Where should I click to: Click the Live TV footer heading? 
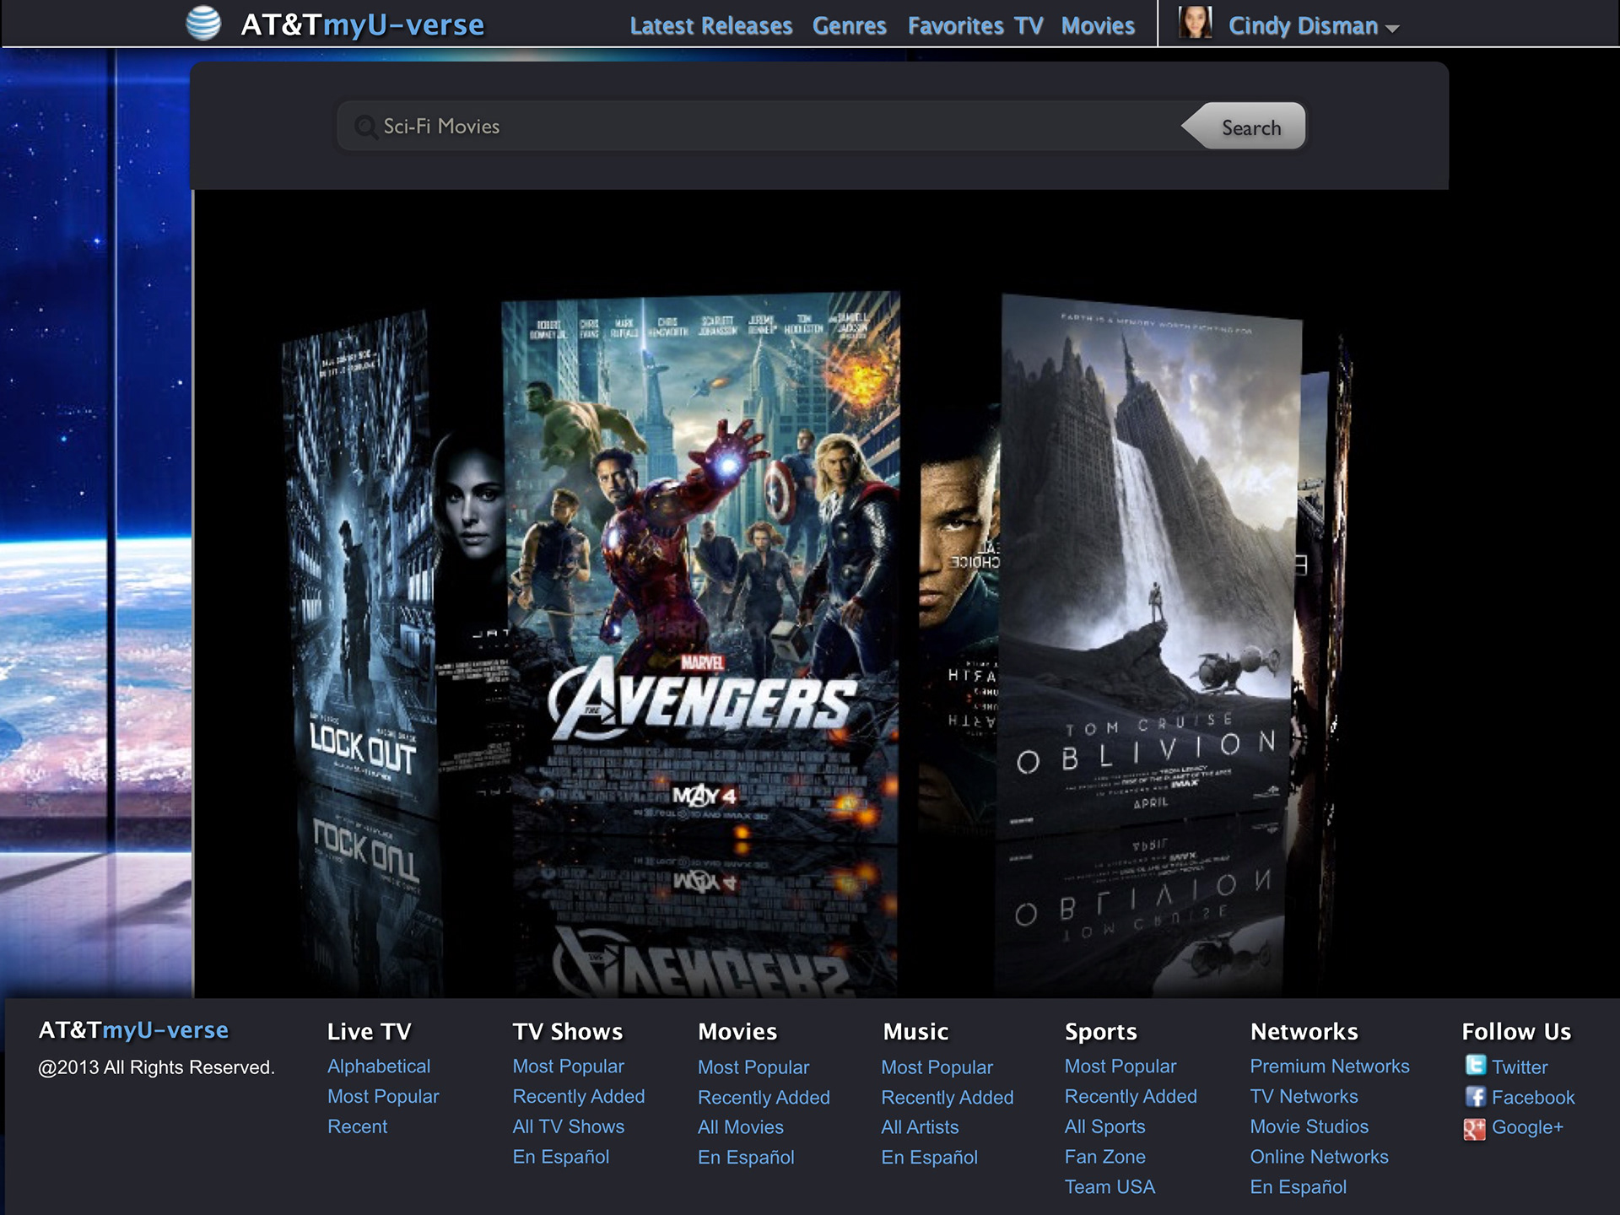(369, 1032)
